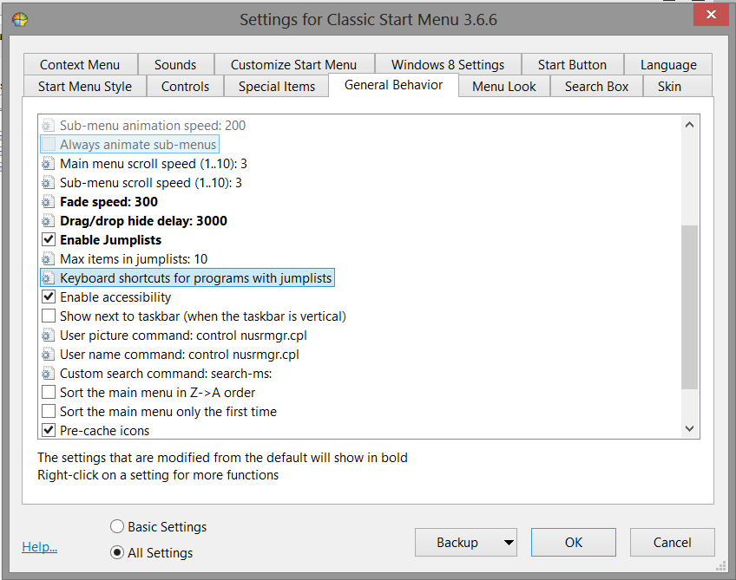Click the gear icon beside Fade speed

point(49,202)
